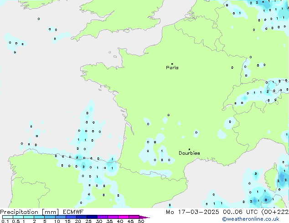The image size is (289, 223).
Task: Click the Precipitation [mm] title text
Action: (x=29, y=212)
